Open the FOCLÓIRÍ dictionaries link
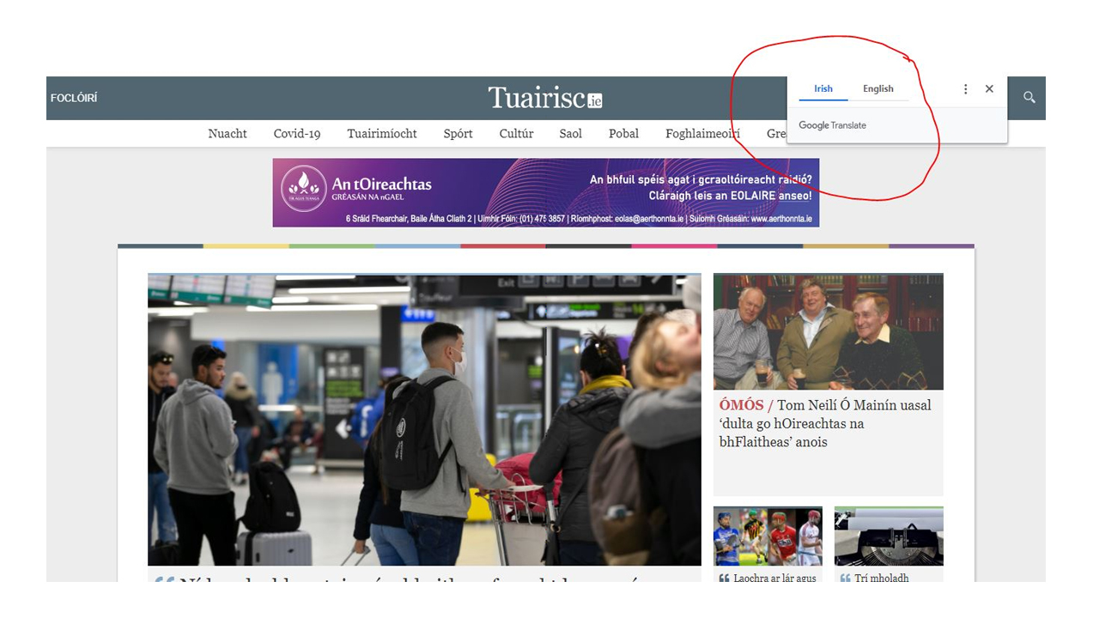Image resolution: width=1099 pixels, height=618 pixels. 74,98
